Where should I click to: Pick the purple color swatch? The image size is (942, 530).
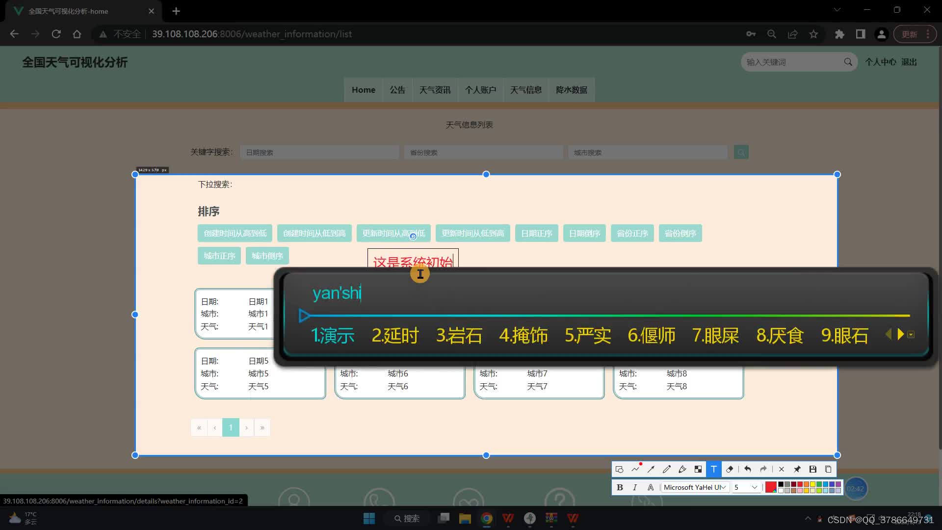tap(838, 484)
